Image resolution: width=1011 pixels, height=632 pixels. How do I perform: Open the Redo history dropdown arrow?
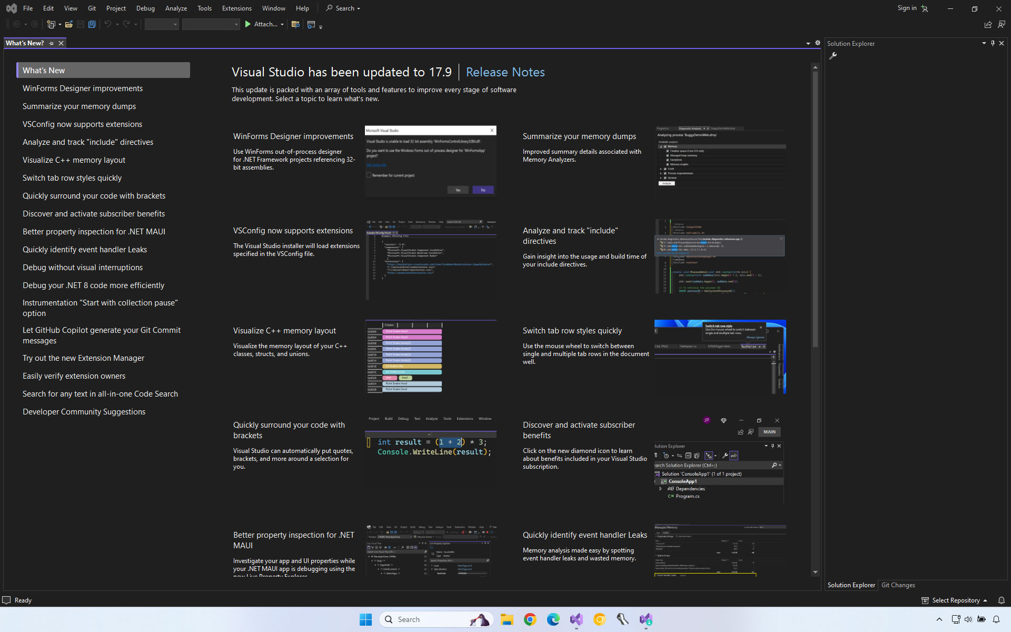tap(136, 24)
